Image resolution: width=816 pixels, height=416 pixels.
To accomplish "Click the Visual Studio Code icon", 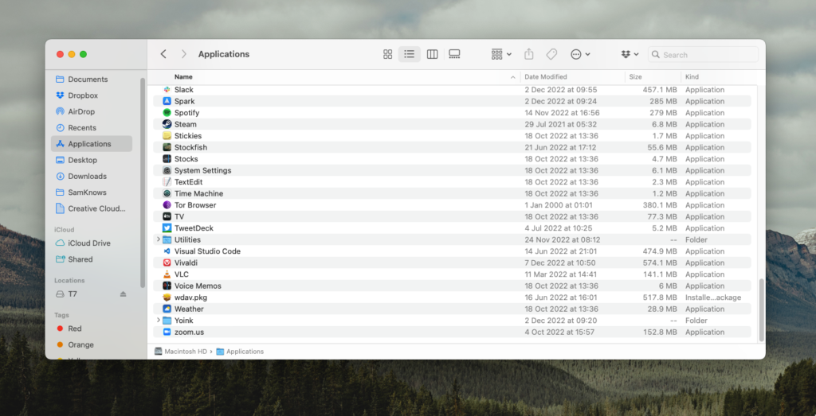I will [x=167, y=251].
